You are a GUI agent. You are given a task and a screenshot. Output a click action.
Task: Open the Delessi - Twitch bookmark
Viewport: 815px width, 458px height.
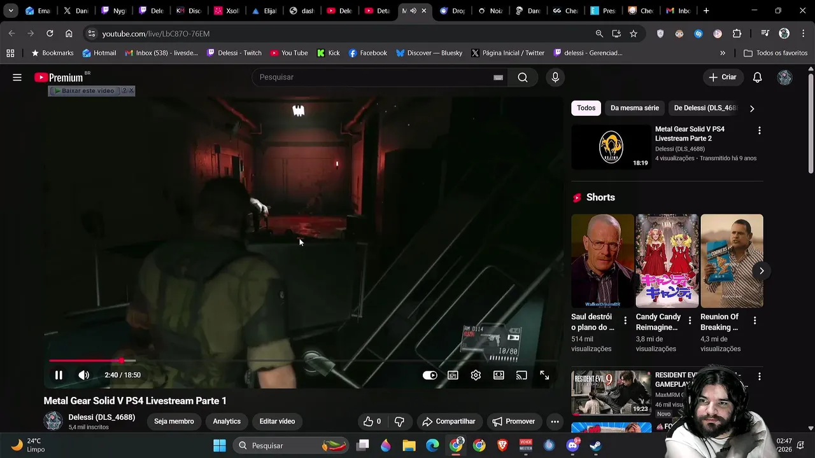(234, 53)
